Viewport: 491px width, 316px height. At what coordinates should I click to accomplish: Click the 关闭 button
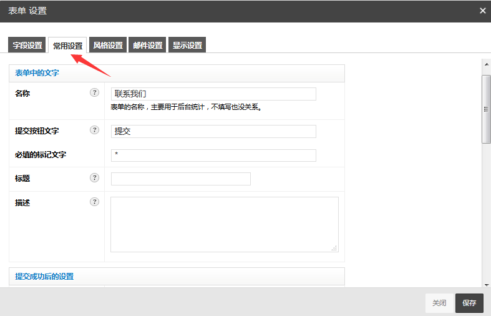439,303
